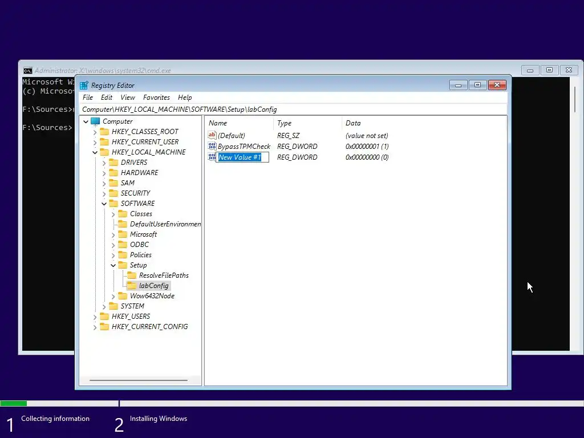Click the HKEY_USERS folder icon

105,316
